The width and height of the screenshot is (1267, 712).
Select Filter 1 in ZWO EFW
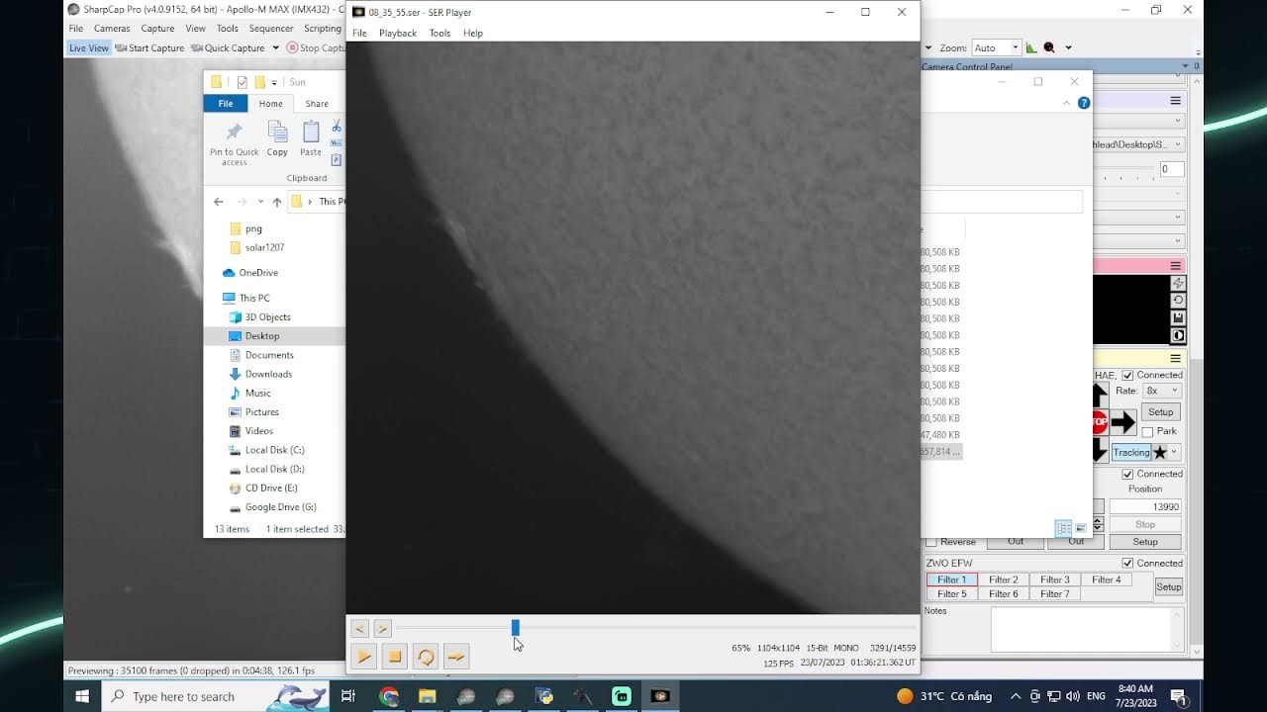pos(951,579)
